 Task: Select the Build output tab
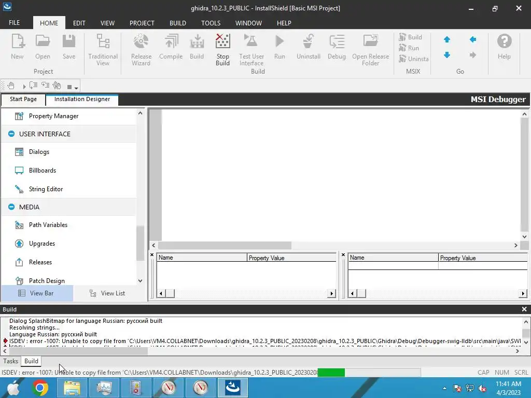tap(31, 361)
